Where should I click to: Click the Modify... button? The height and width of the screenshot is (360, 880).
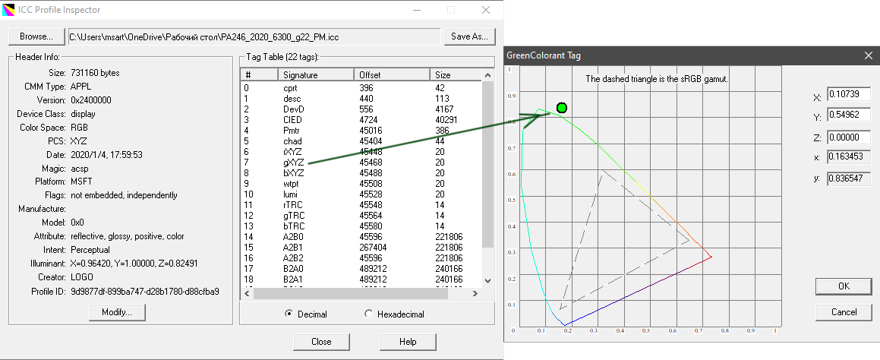pos(117,312)
